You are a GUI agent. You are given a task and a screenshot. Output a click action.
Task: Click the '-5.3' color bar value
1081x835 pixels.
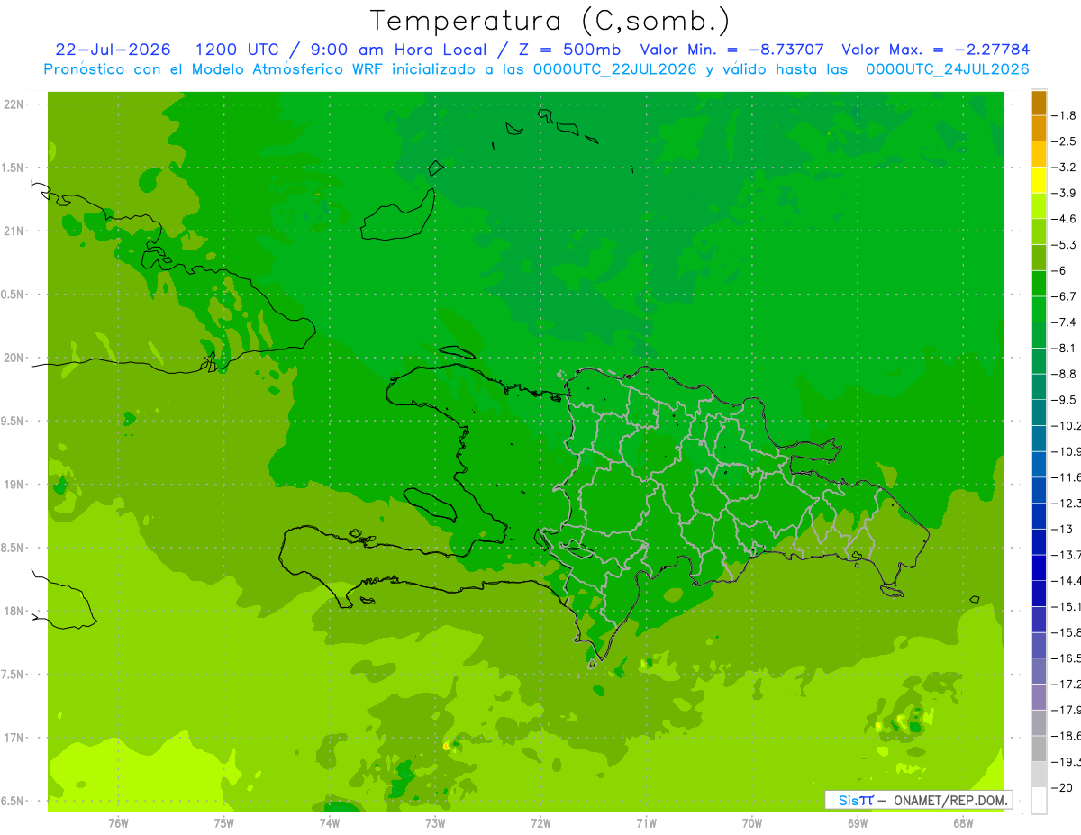1064,245
